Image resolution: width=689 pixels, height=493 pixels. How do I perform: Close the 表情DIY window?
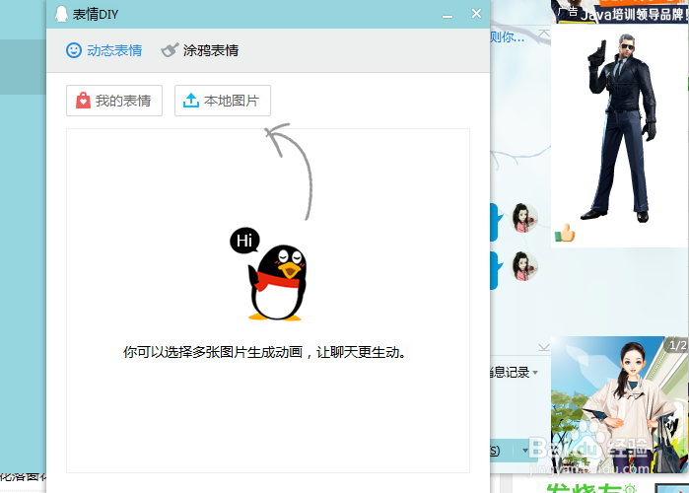[x=476, y=14]
